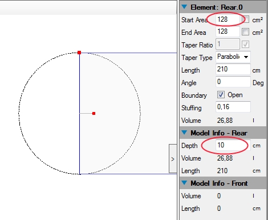Screen dimensions: 268x220
Task: Collapse the Element: Rear.0 section
Action: 184,7
